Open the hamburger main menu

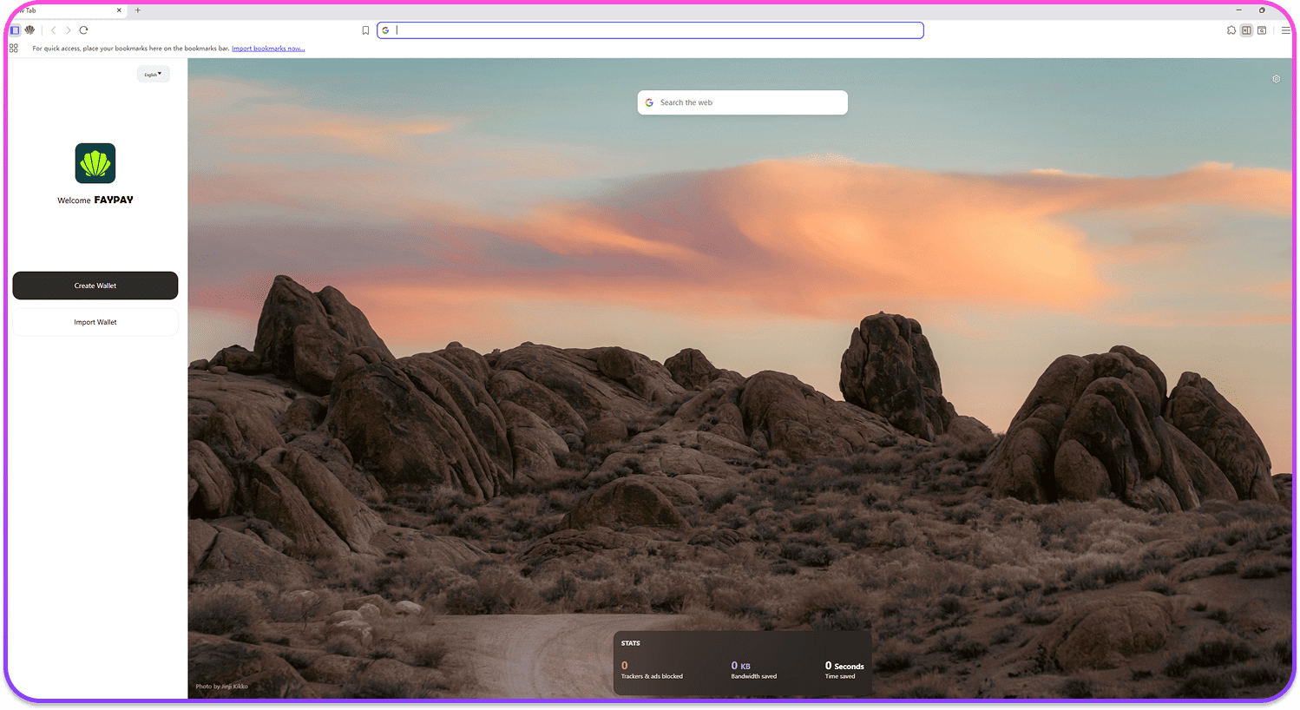coord(1285,30)
